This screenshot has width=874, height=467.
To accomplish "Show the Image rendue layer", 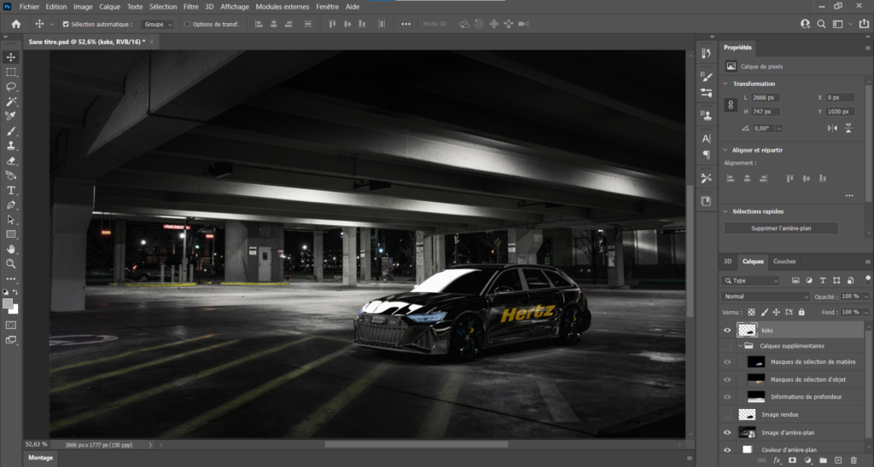I will click(x=727, y=415).
